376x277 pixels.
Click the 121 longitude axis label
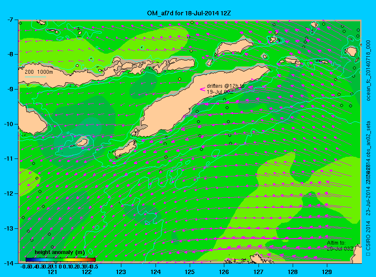coord(53,272)
